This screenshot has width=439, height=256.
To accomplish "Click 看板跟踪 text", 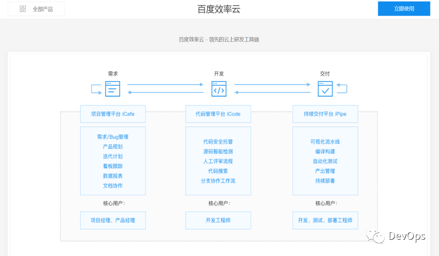I will pos(113,166).
